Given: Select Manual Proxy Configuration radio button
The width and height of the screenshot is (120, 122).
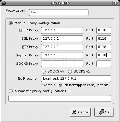Looking at the screenshot, I should pyautogui.click(x=11, y=23).
